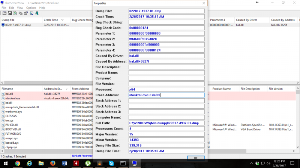Click the Crash Time field in Properties
Image resolution: width=300 pixels, height=168 pixels.
point(166,16)
